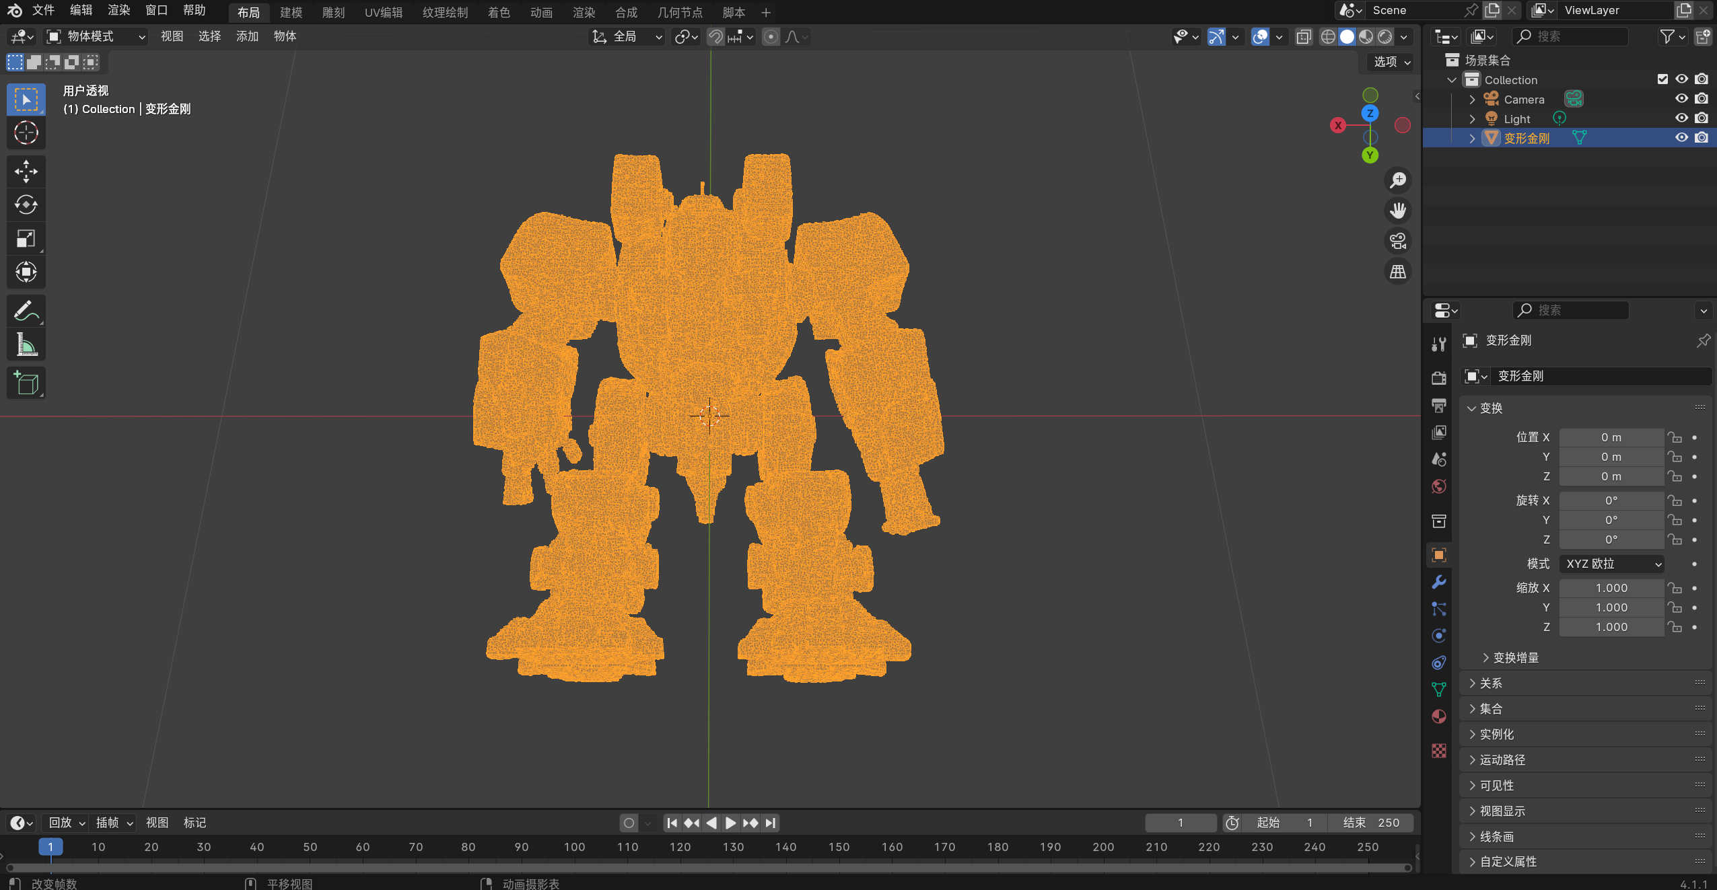The height and width of the screenshot is (890, 1717).
Task: Activate the 3D Cursor tool
Action: (x=26, y=133)
